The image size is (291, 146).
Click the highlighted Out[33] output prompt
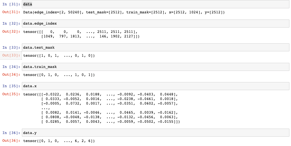click(11, 56)
